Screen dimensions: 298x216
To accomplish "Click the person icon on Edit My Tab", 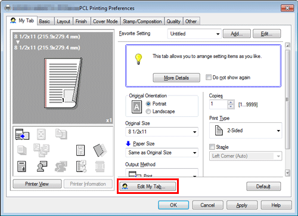I will coord(125,187).
